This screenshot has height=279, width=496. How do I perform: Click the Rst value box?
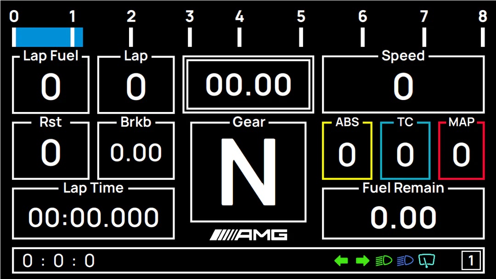51,151
